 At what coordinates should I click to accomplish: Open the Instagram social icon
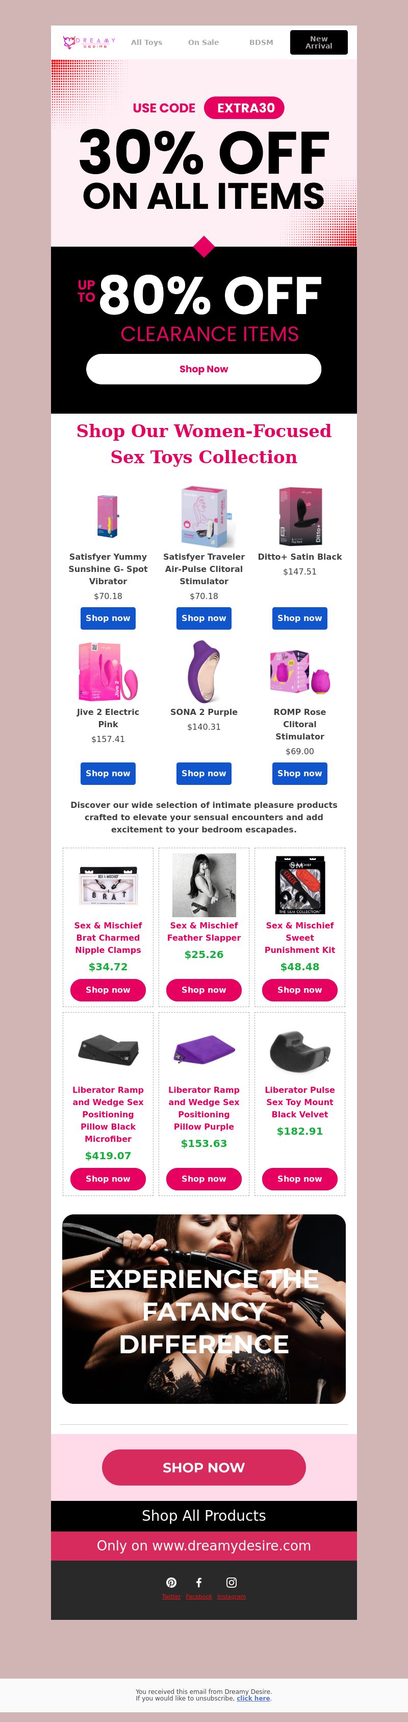pyautogui.click(x=232, y=1582)
